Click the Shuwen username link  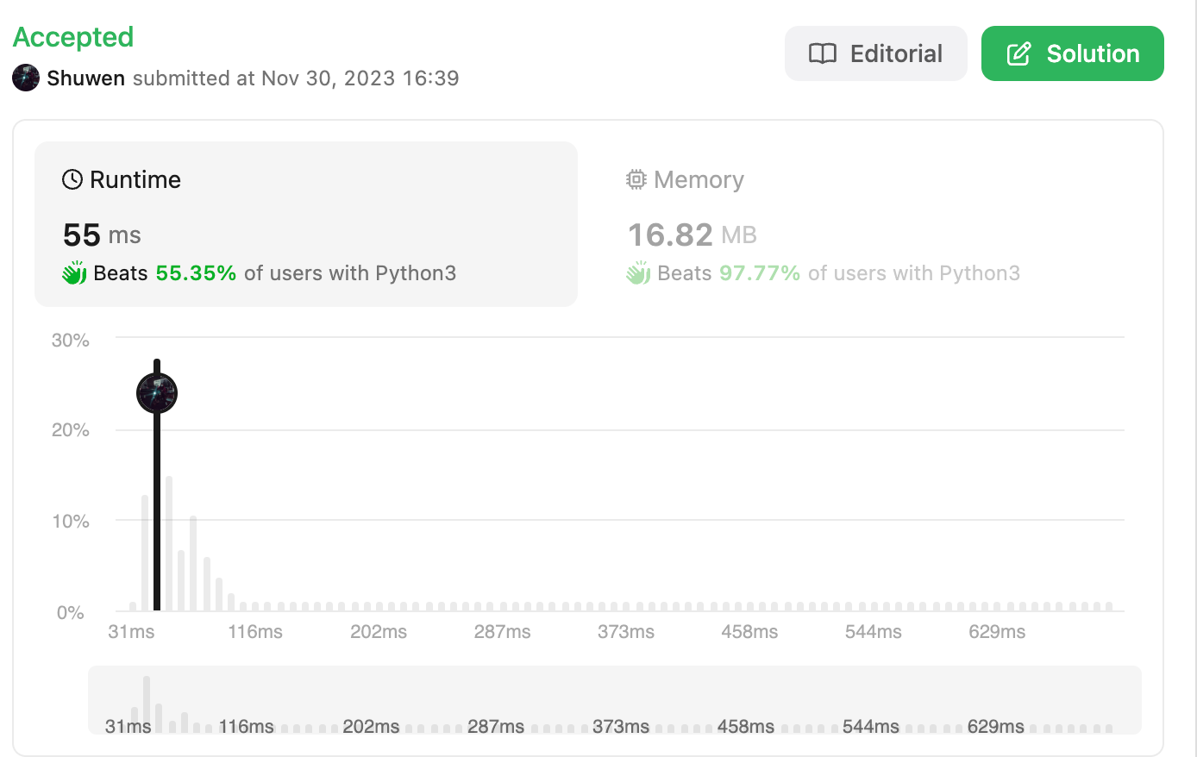(85, 78)
